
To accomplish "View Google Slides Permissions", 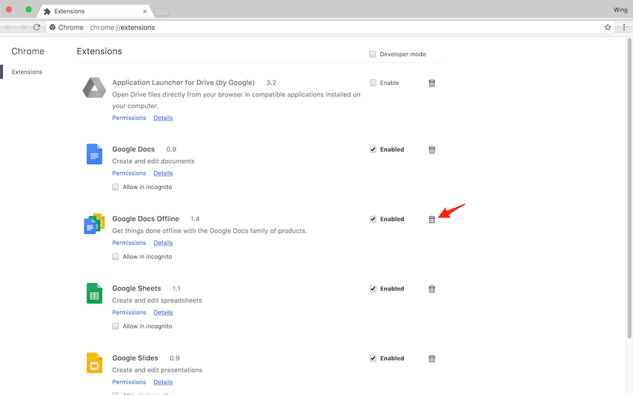I will (x=129, y=382).
